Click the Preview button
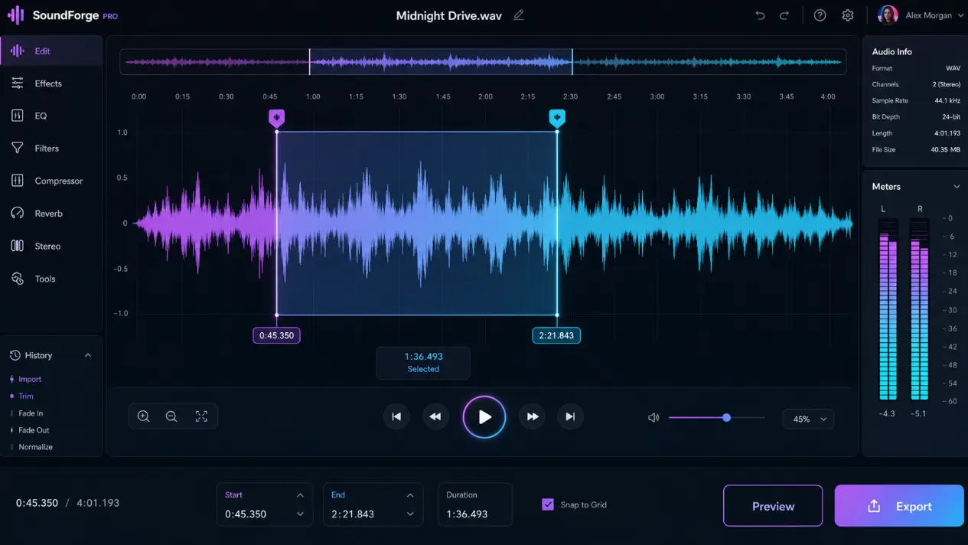The height and width of the screenshot is (545, 968). coord(773,506)
